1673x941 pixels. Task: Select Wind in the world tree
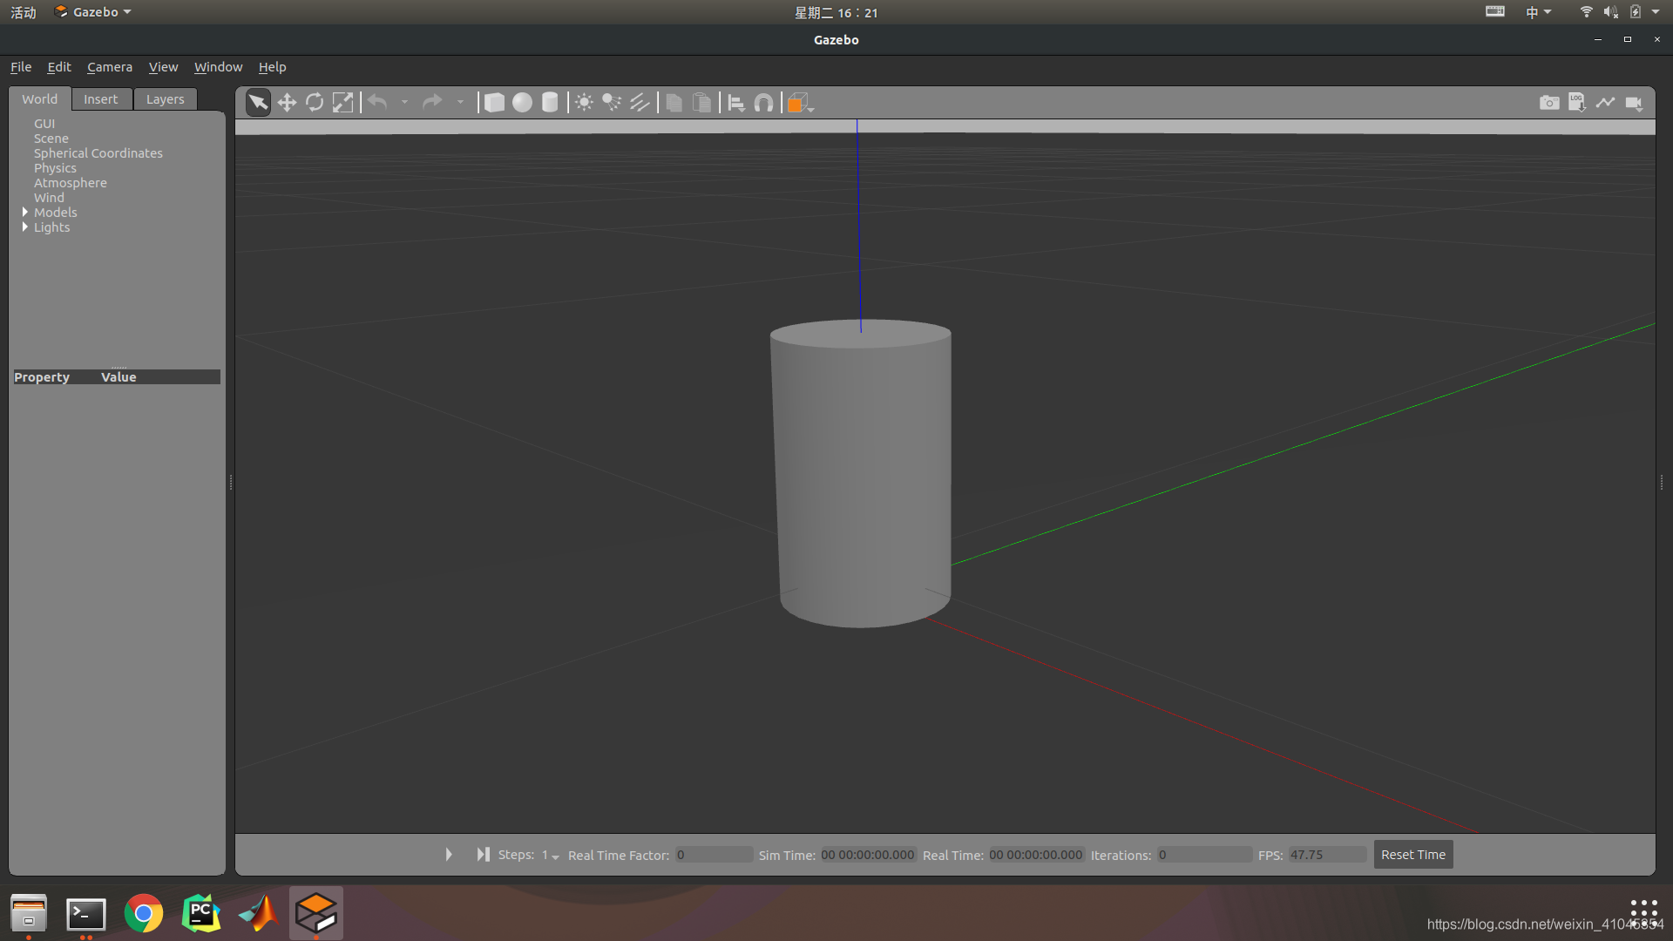point(49,198)
